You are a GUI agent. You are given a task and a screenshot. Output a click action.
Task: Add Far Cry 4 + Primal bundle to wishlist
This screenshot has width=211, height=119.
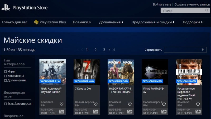click(x=130, y=104)
